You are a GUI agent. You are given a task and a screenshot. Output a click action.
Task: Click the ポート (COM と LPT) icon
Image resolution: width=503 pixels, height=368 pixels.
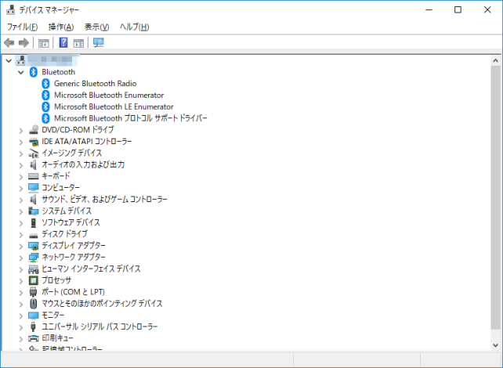coord(34,292)
